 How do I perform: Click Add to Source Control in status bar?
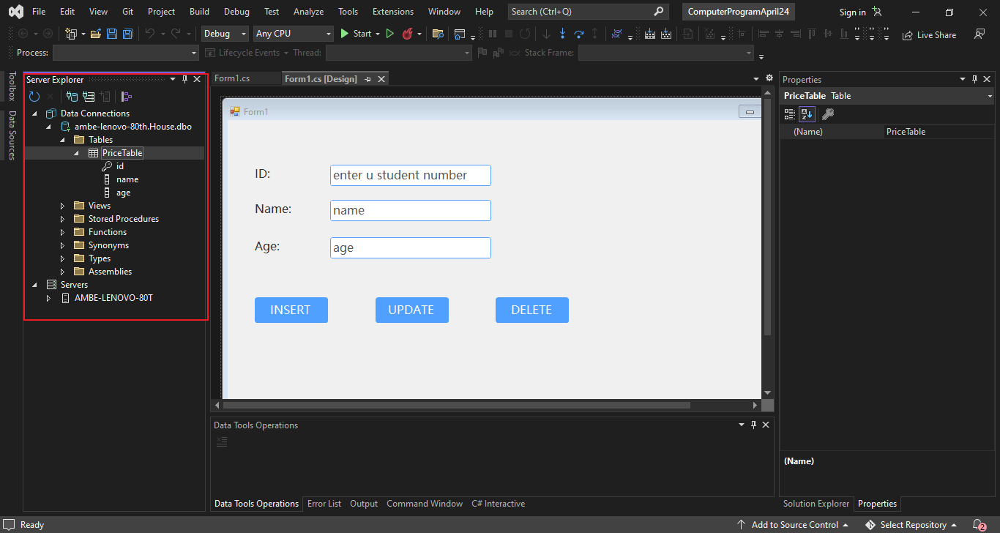coord(794,525)
